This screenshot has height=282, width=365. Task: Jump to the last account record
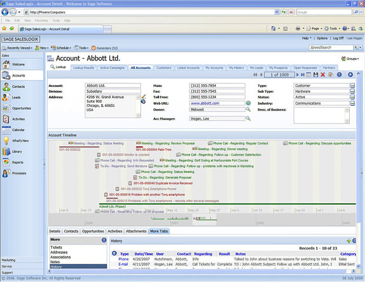(x=303, y=75)
